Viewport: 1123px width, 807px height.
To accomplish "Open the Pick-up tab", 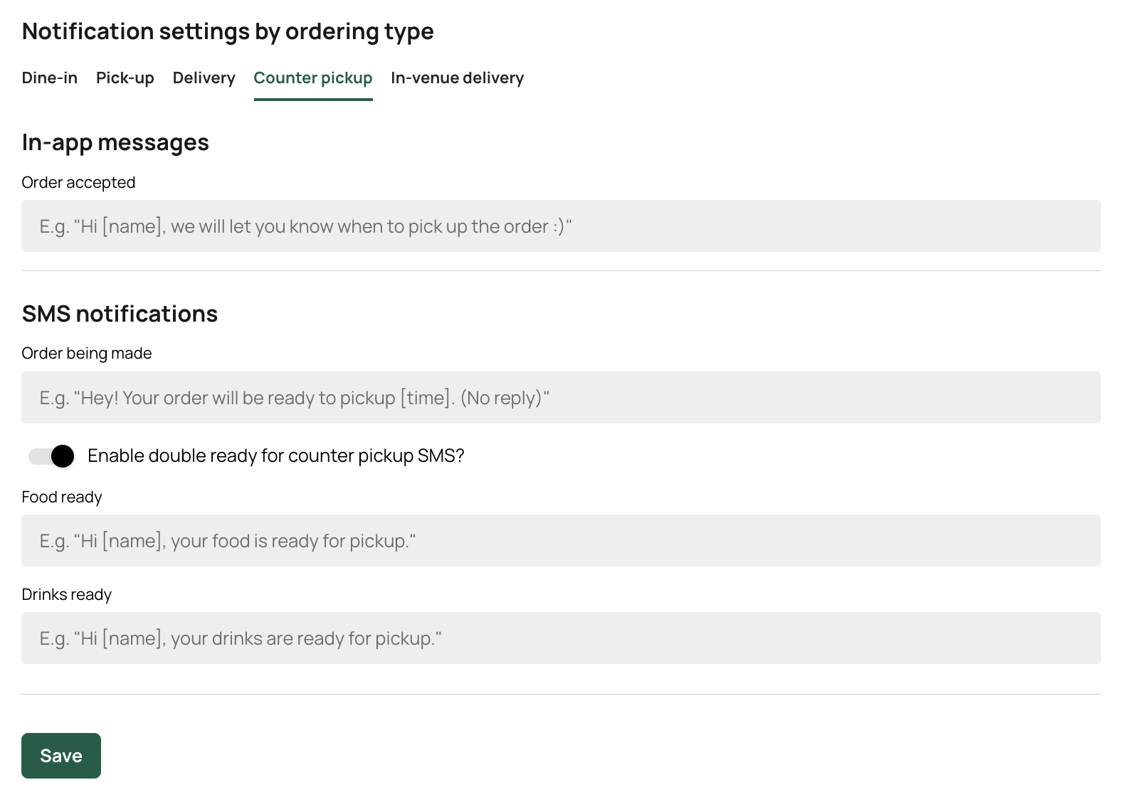I will [x=125, y=78].
